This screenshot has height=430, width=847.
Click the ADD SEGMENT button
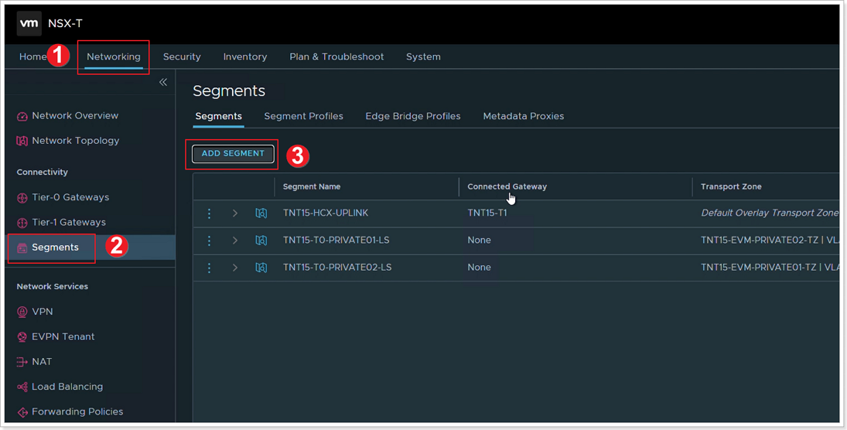coord(233,153)
